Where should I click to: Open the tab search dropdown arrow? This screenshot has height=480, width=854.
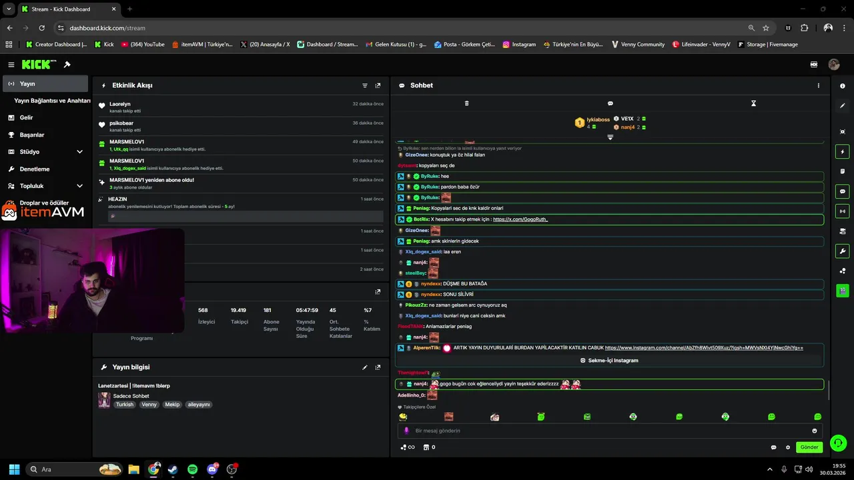9,9
